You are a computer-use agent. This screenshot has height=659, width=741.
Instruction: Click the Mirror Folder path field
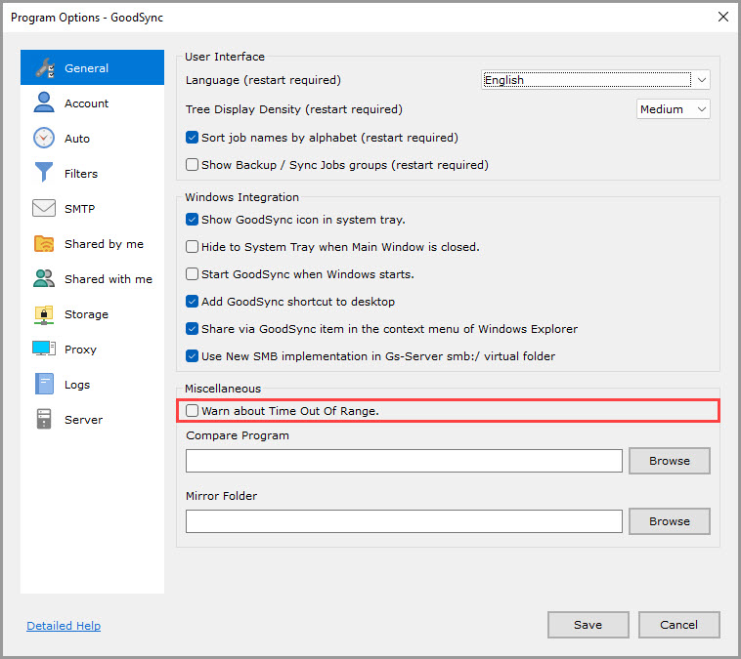pos(404,521)
